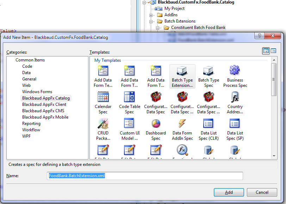Select the WPF category
286x204 pixels.
click(26, 136)
